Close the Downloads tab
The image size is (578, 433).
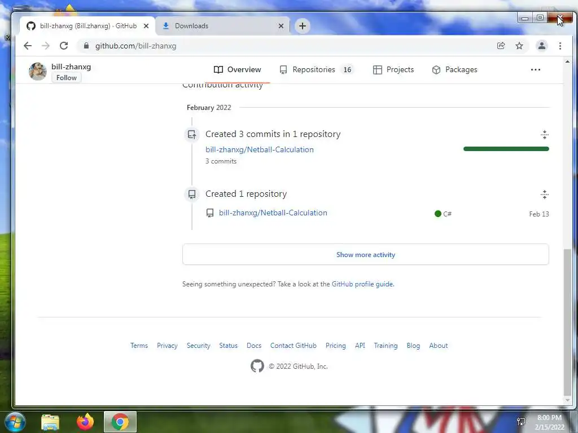coord(281,26)
